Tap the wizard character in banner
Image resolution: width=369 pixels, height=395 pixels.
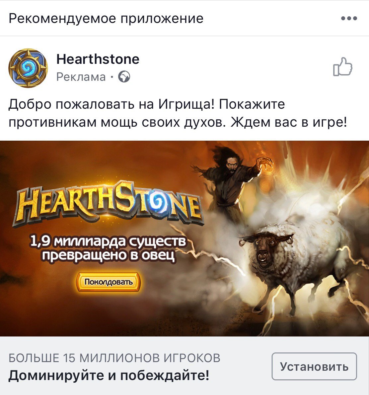[231, 182]
